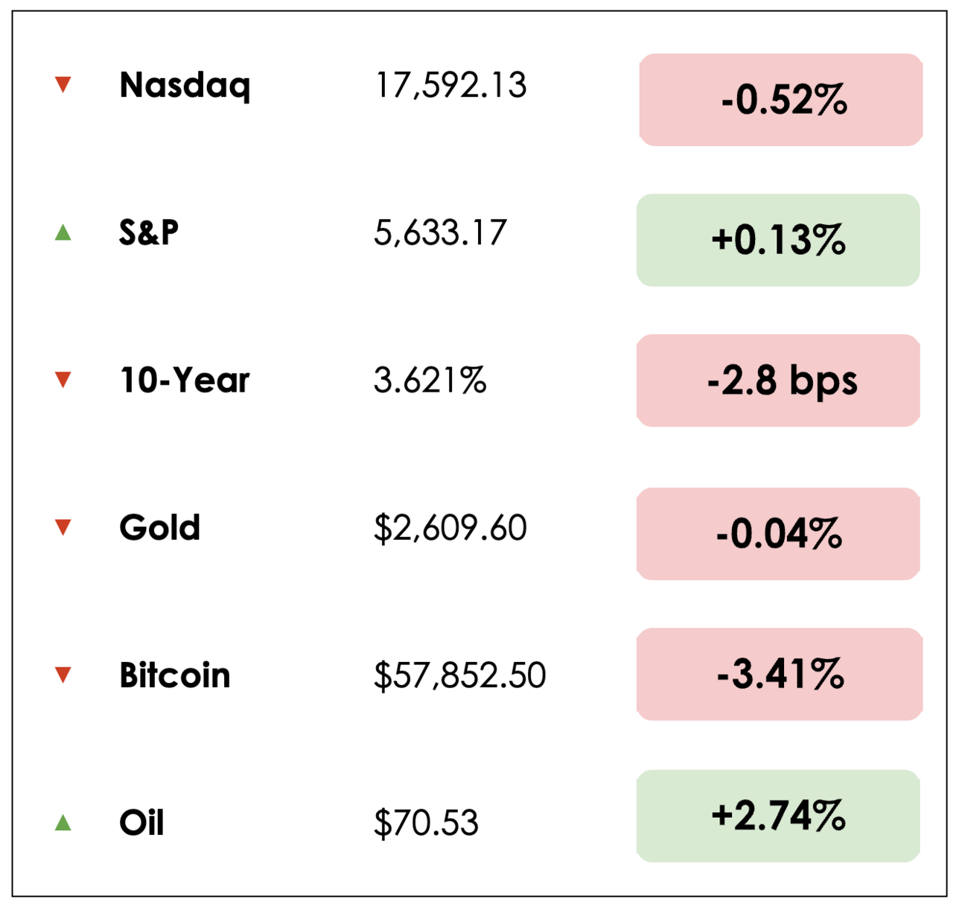Select the Nasdaq index label
Image resolution: width=962 pixels, height=913 pixels.
pos(185,86)
